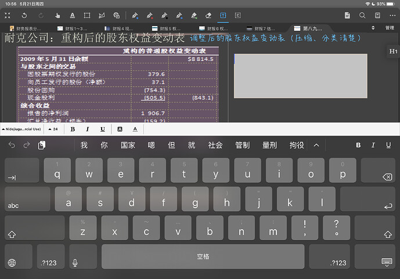Tap the keyboard redo arrow
Viewport: 400px width, 279px height.
(x=27, y=145)
